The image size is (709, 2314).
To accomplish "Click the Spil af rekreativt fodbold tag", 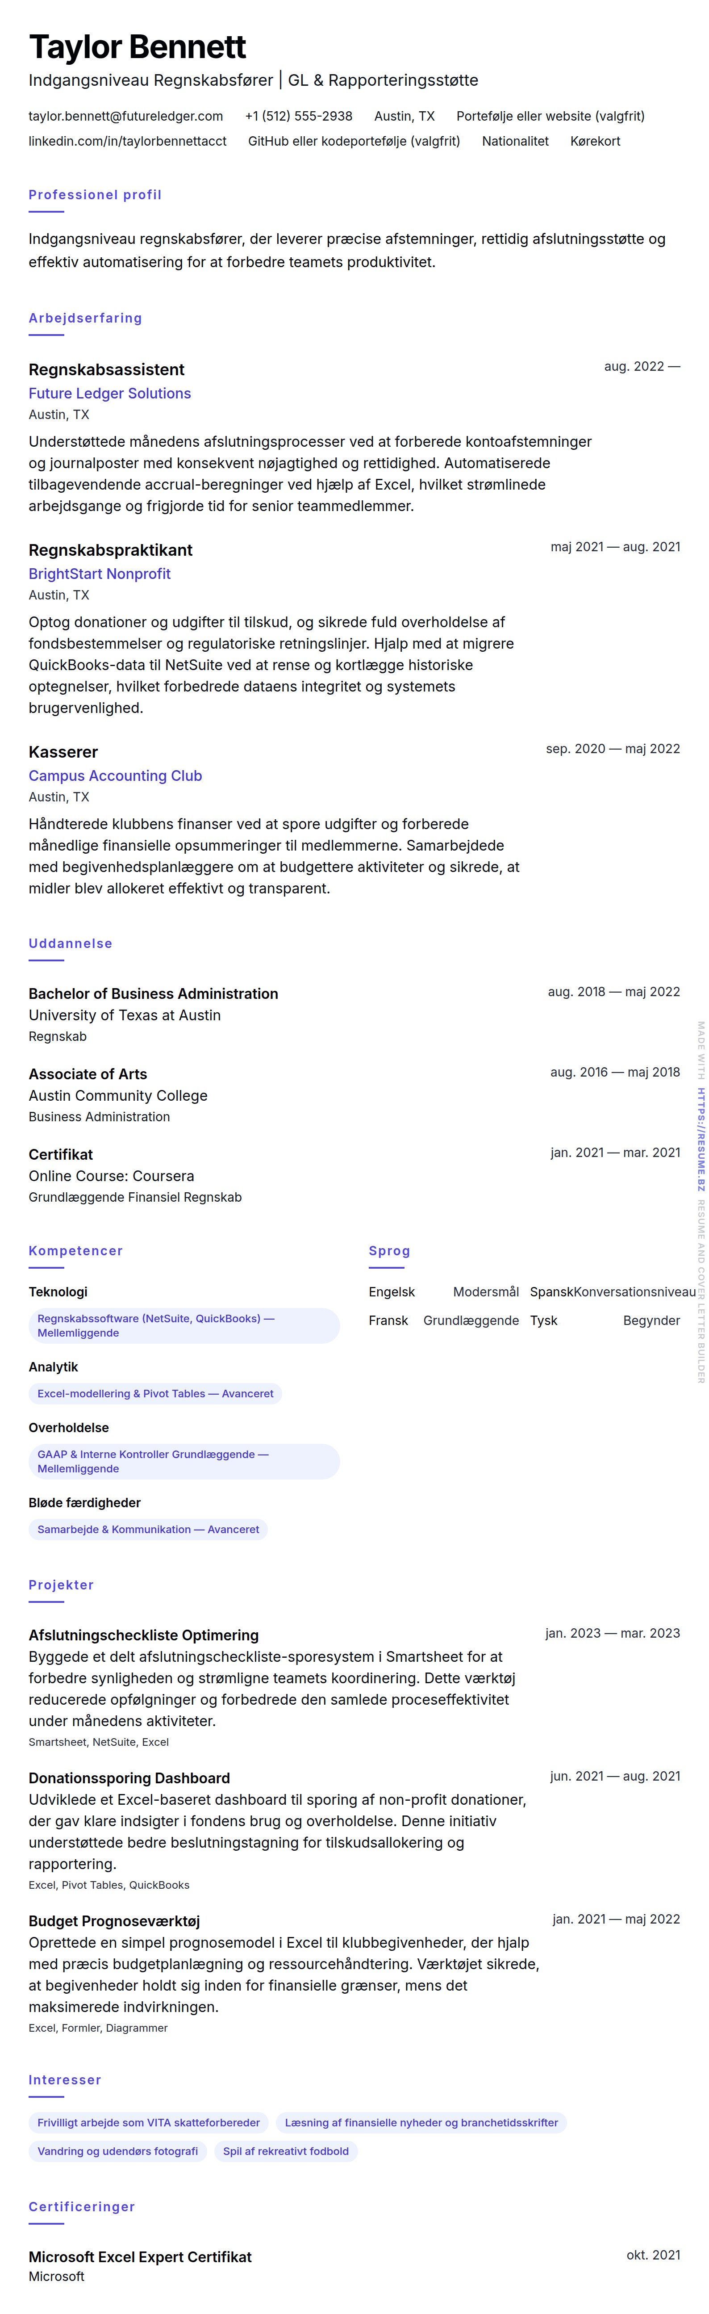I will coord(285,2151).
